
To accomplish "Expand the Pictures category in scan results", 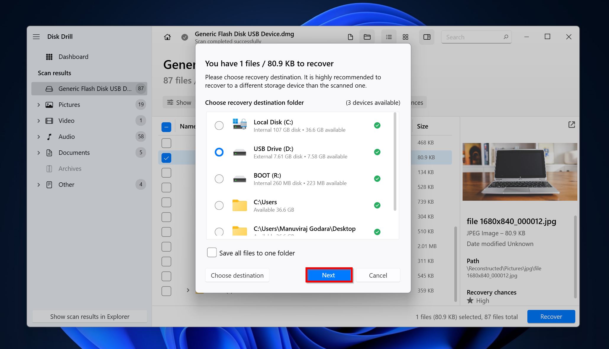I will (x=38, y=104).
